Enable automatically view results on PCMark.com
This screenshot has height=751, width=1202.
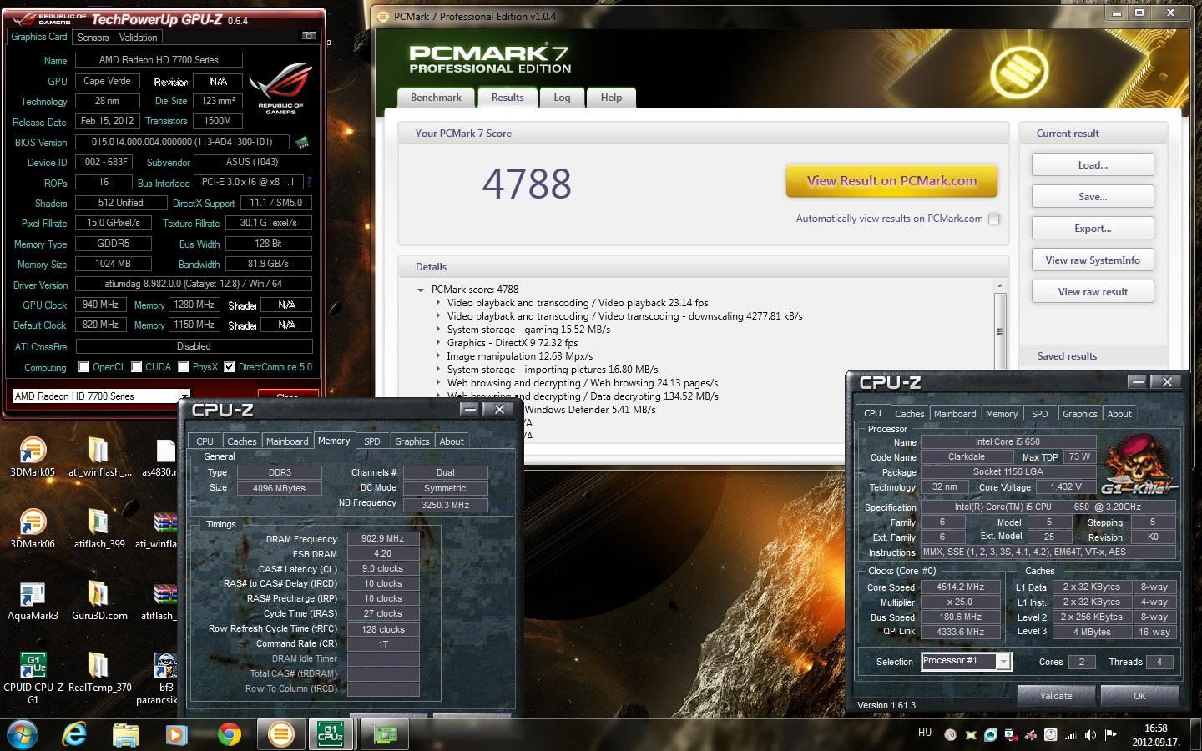pos(993,219)
